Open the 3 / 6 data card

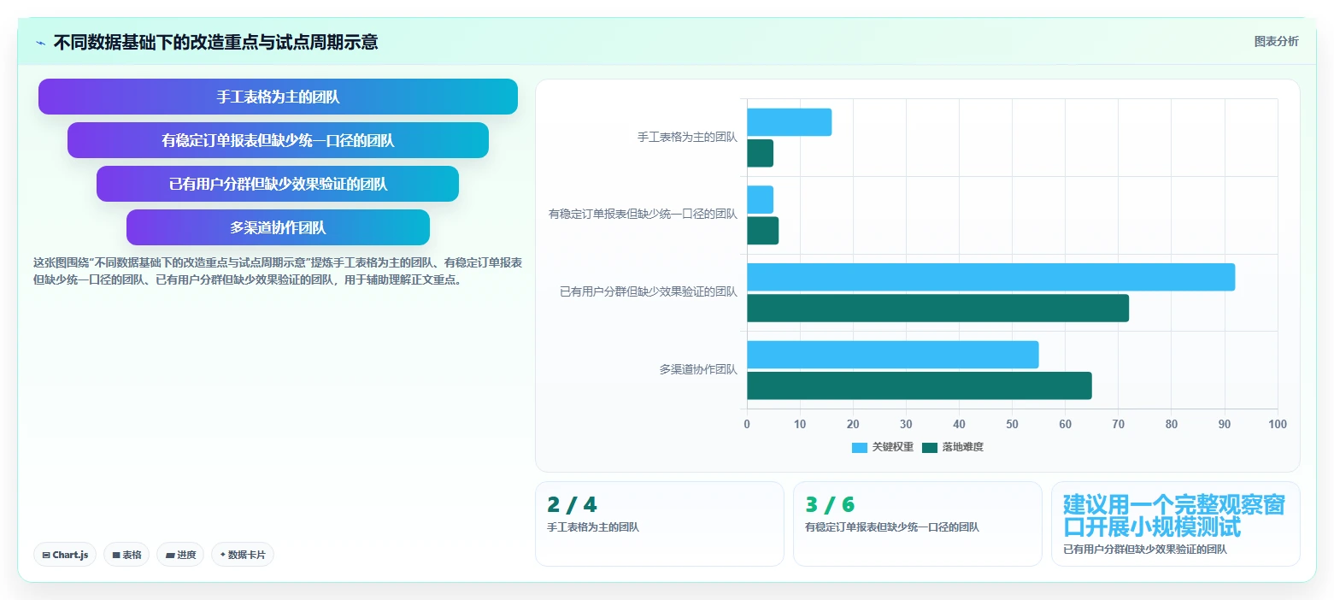pos(918,524)
